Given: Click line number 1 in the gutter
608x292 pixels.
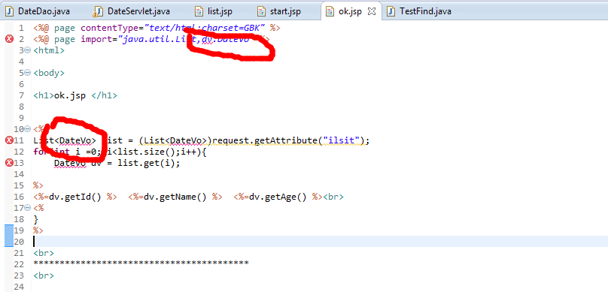Looking at the screenshot, I should [x=21, y=28].
